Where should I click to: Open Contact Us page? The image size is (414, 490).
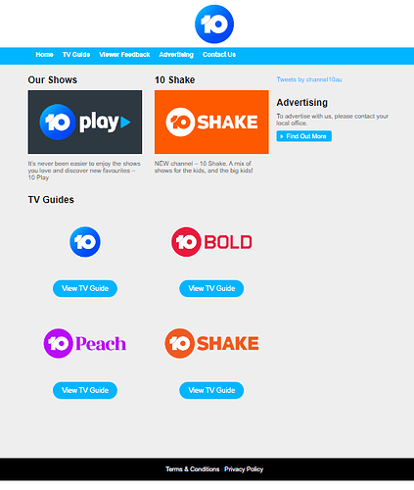[219, 55]
